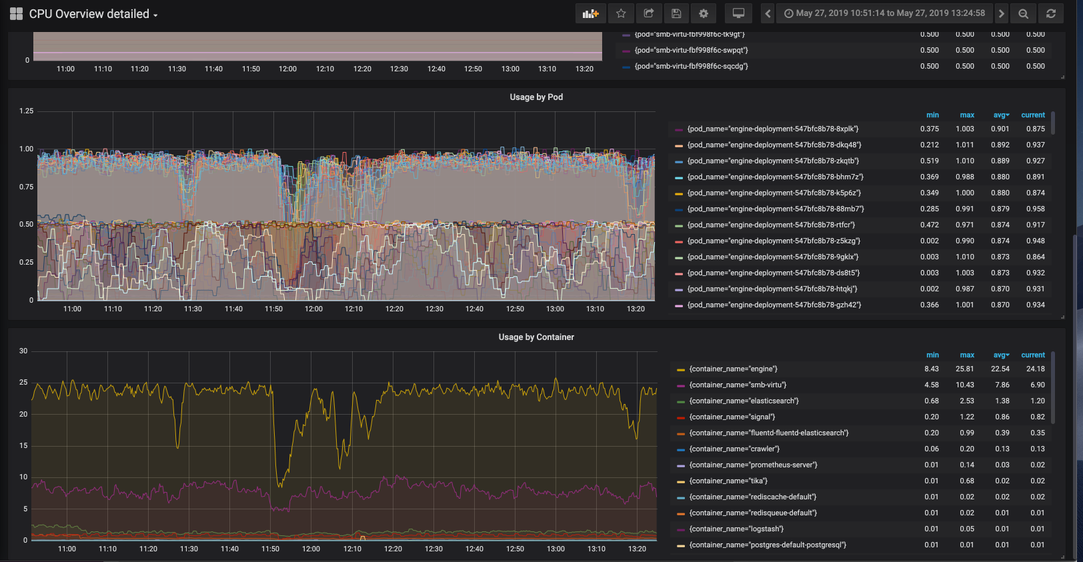Save the dashboard with disk icon
The width and height of the screenshot is (1083, 562).
(676, 13)
